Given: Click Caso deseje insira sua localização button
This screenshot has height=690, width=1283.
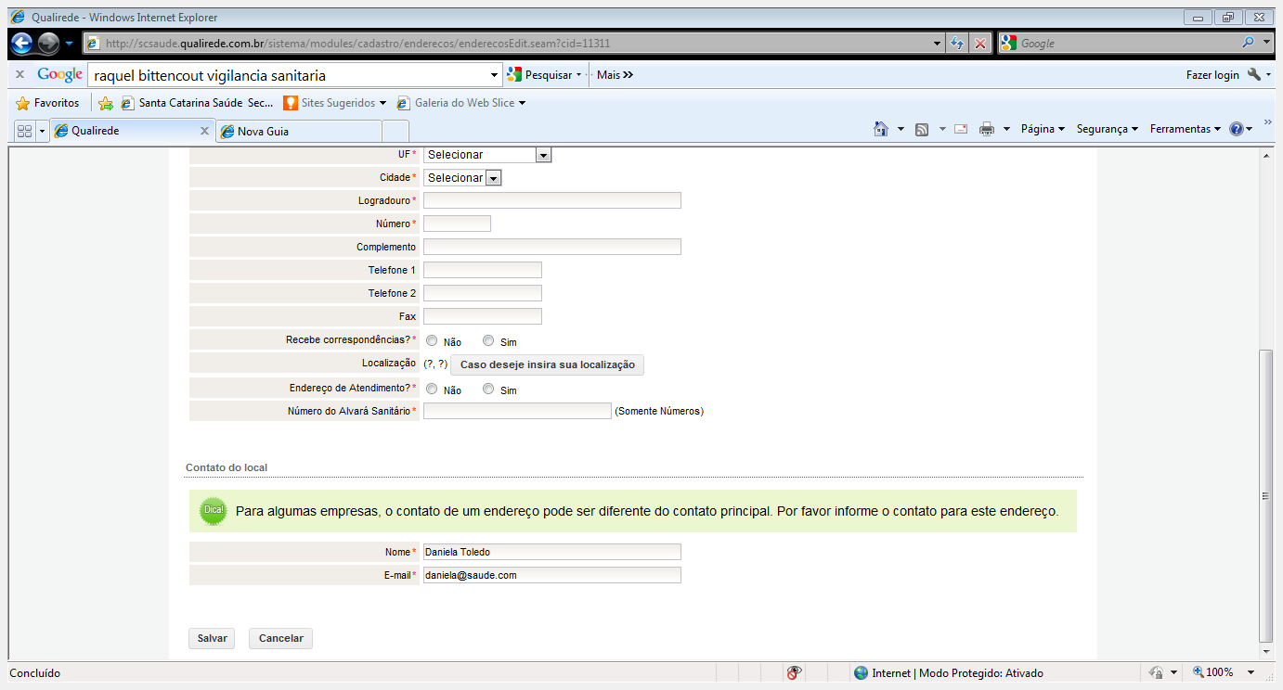Looking at the screenshot, I should pyautogui.click(x=548, y=364).
